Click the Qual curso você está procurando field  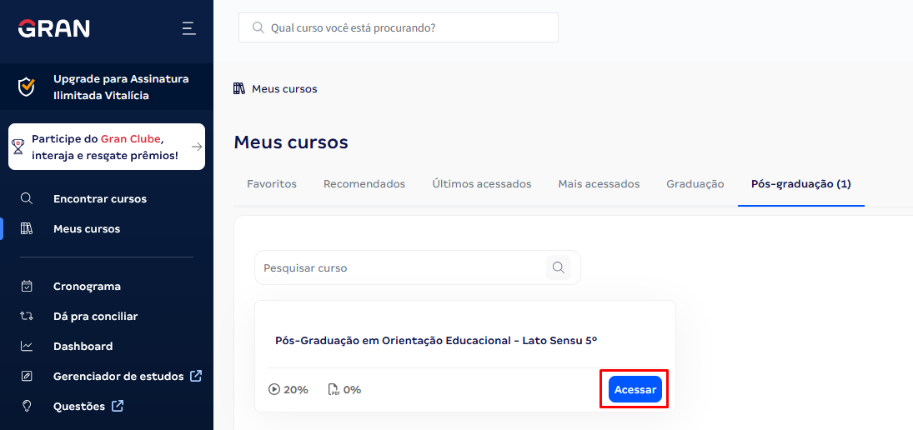(x=399, y=27)
